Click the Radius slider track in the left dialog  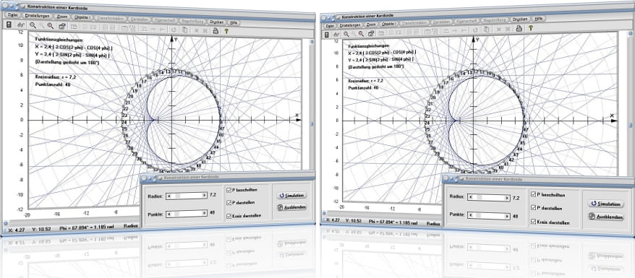(187, 196)
